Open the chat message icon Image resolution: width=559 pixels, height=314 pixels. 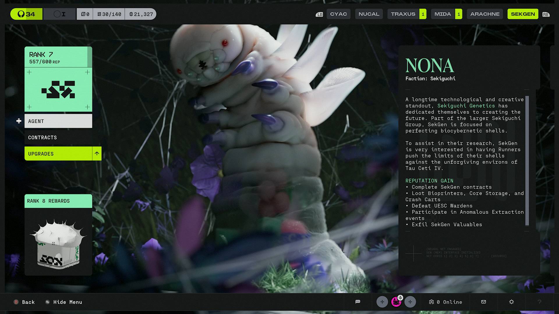coord(358,302)
